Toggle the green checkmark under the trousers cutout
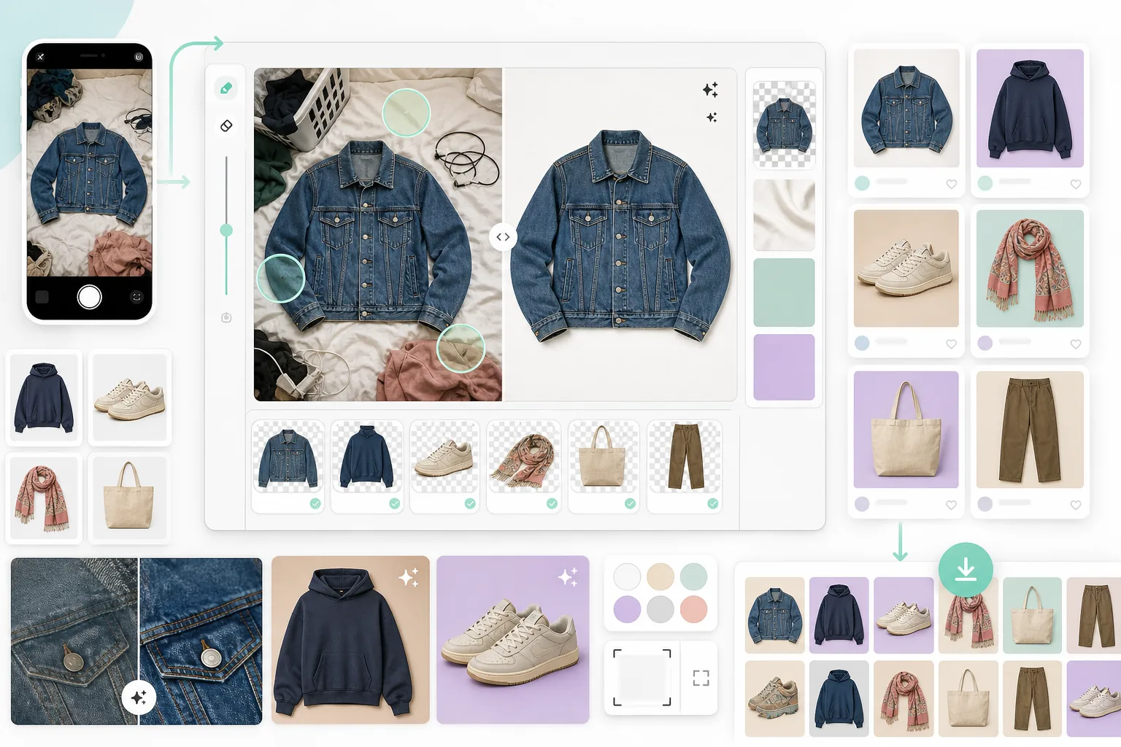The width and height of the screenshot is (1121, 747). [x=712, y=503]
